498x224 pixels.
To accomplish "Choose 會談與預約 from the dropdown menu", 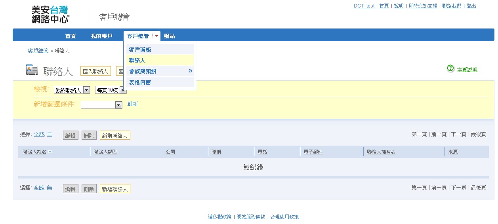I will (x=160, y=71).
